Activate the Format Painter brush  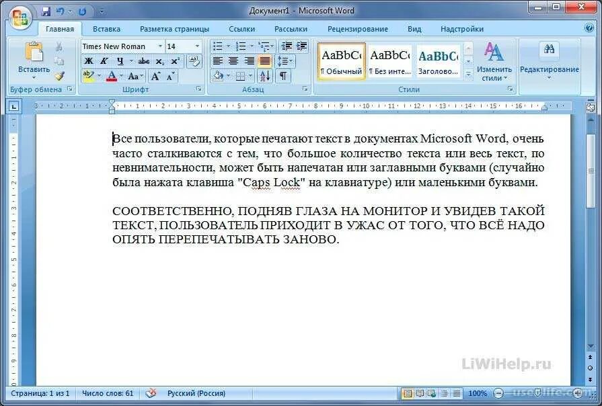point(59,75)
